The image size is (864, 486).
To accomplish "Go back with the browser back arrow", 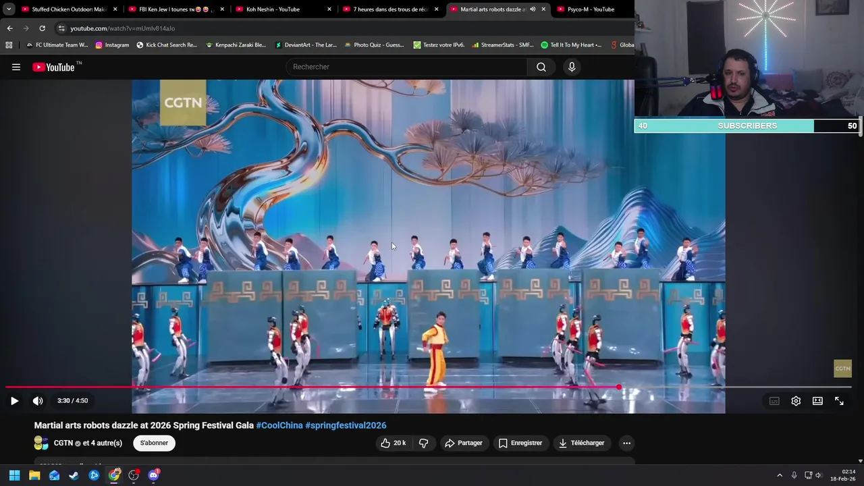I will pyautogui.click(x=9, y=28).
